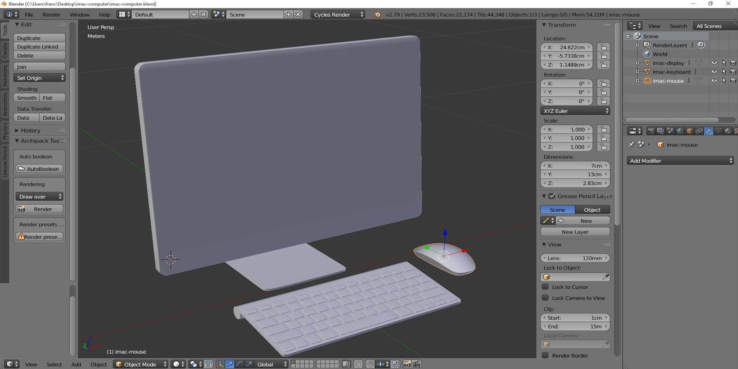This screenshot has width=738, height=369.
Task: Open the mesh Data triangle properties tab
Action: [x=718, y=131]
